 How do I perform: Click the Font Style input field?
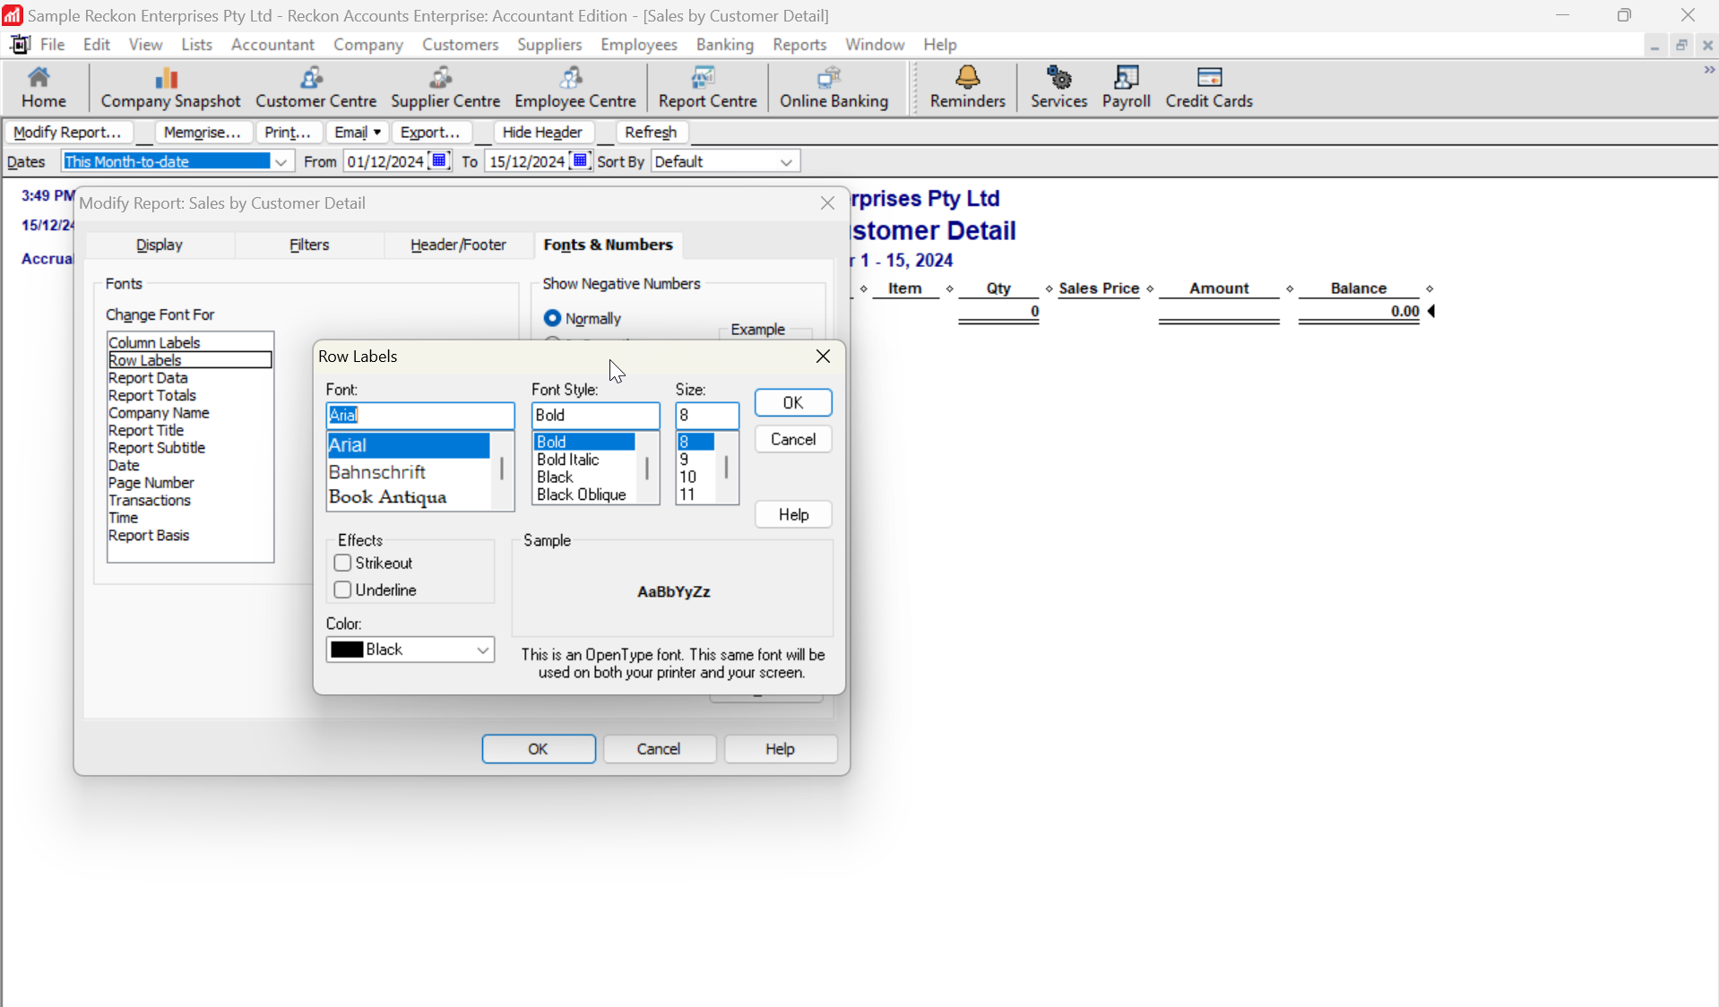595,415
